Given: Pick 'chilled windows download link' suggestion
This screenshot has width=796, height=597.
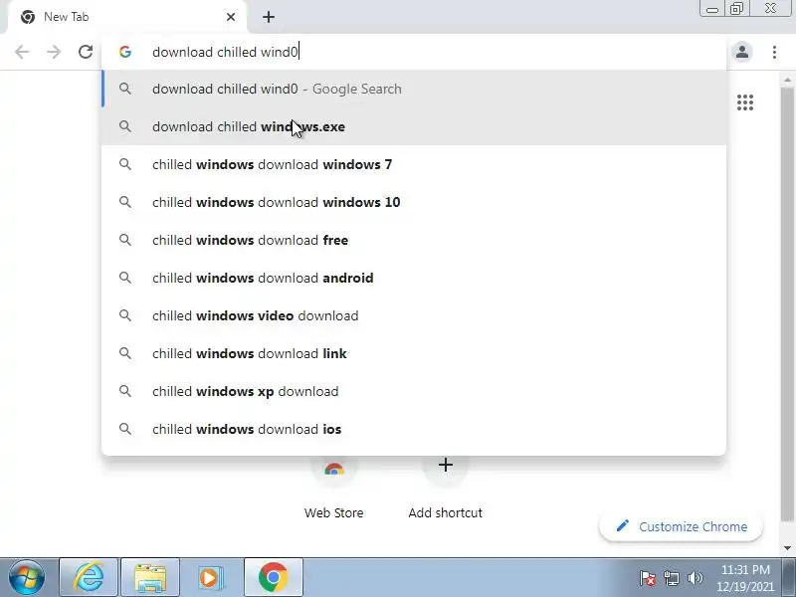Looking at the screenshot, I should pyautogui.click(x=414, y=353).
